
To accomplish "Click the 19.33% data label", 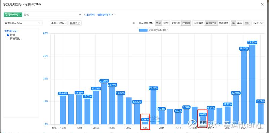I will (x=120, y=93).
